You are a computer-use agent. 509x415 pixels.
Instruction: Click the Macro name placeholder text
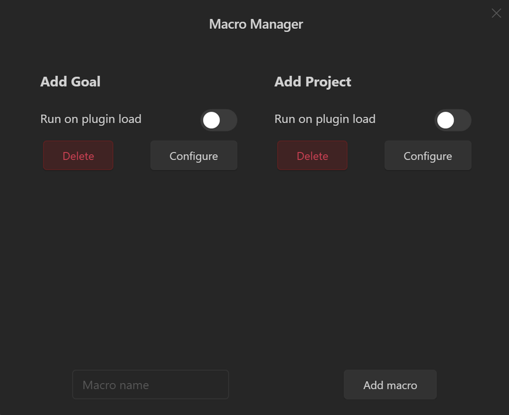click(116, 385)
